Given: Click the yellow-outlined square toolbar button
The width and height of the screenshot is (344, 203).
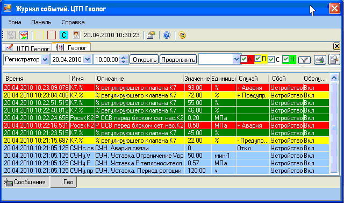Looking at the screenshot, I should pyautogui.click(x=39, y=35).
